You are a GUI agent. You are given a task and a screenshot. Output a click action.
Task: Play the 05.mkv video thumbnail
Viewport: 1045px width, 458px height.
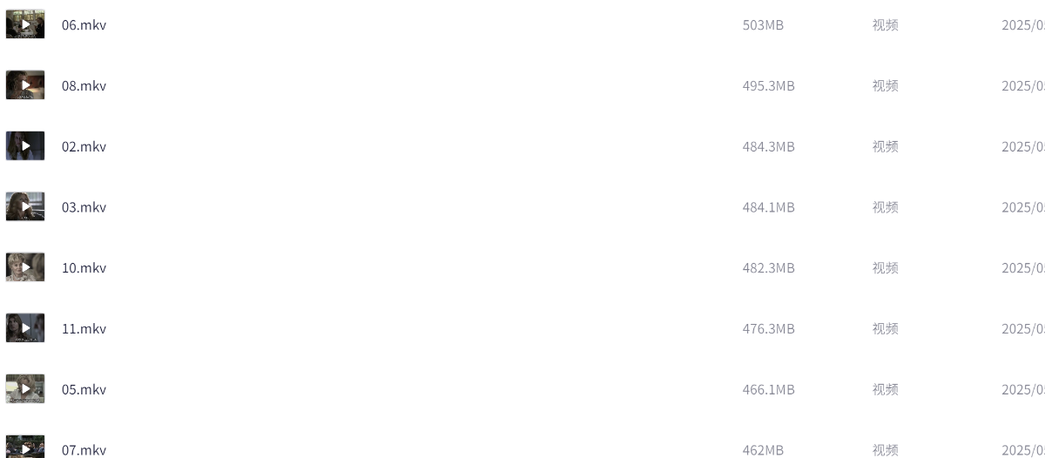(25, 389)
